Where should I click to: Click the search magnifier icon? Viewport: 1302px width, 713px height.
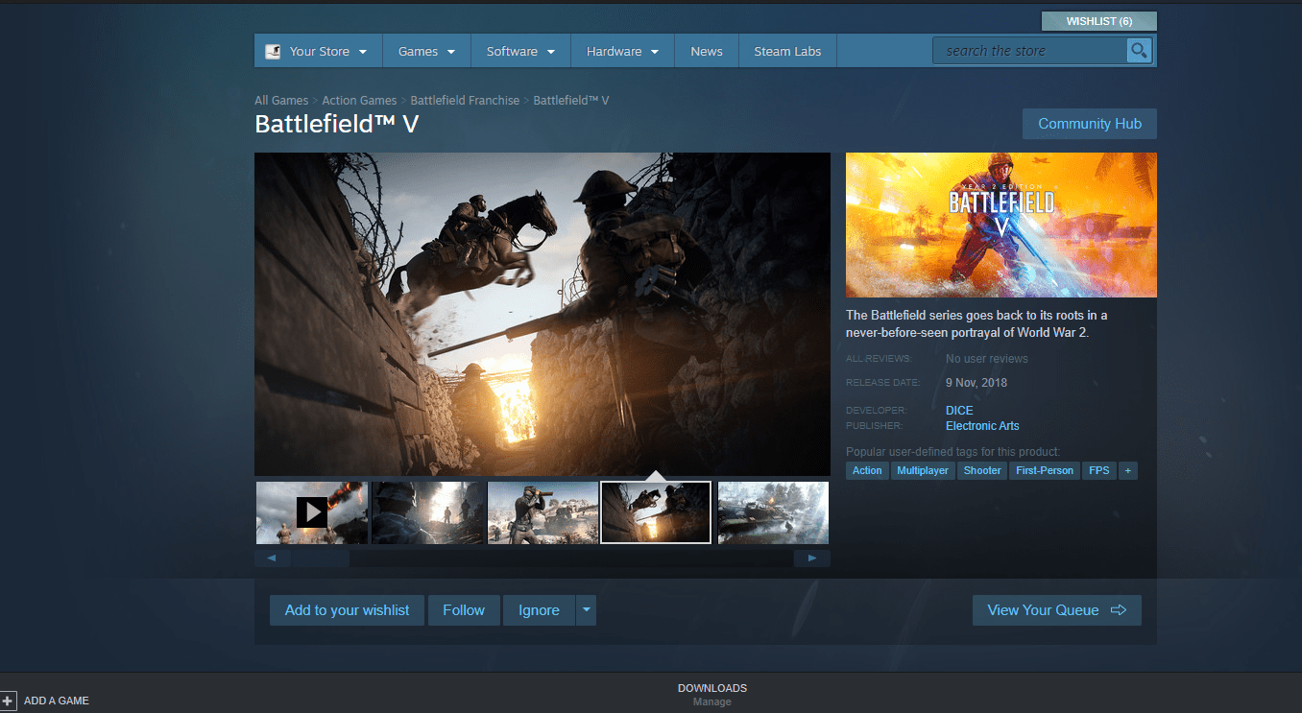tap(1139, 51)
